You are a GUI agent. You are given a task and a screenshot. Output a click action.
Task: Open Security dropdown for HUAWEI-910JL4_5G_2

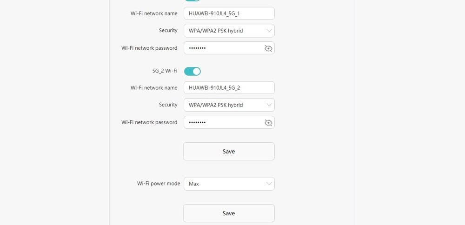(x=229, y=105)
